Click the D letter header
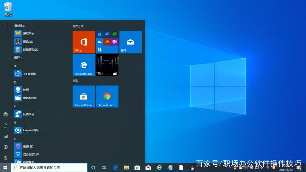 [x=15, y=82]
